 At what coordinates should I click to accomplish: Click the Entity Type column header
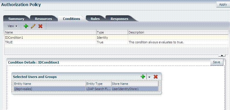(99, 84)
